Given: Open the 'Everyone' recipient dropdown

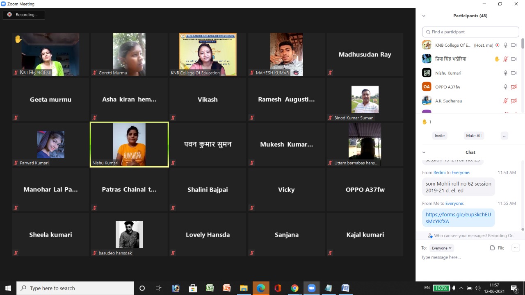Looking at the screenshot, I should point(442,248).
